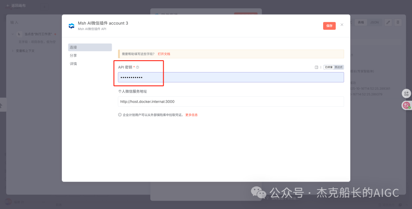Switch the field to 表达式 mode
The height and width of the screenshot is (209, 412).
point(338,67)
